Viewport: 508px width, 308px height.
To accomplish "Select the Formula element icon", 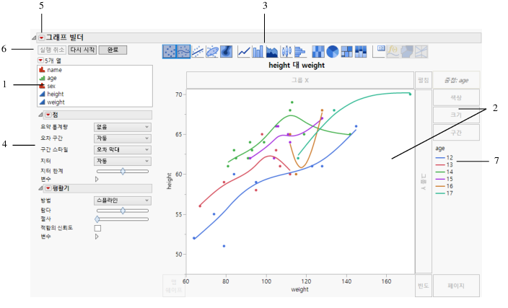I will pos(393,51).
